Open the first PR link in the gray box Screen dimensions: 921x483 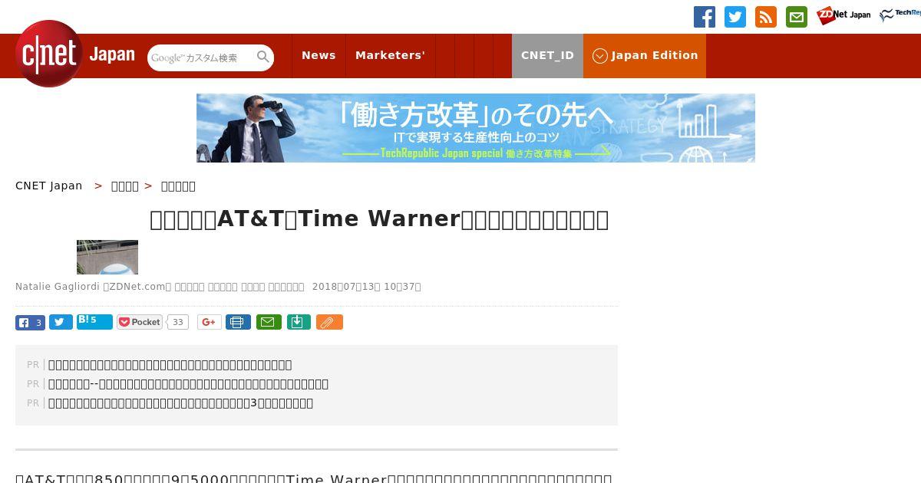click(170, 365)
